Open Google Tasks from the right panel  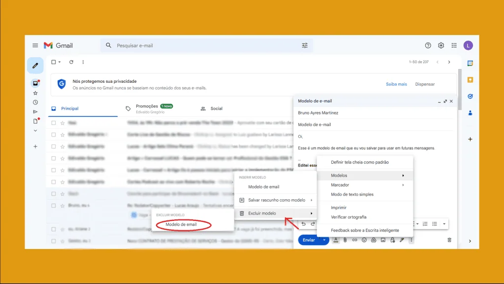(470, 96)
